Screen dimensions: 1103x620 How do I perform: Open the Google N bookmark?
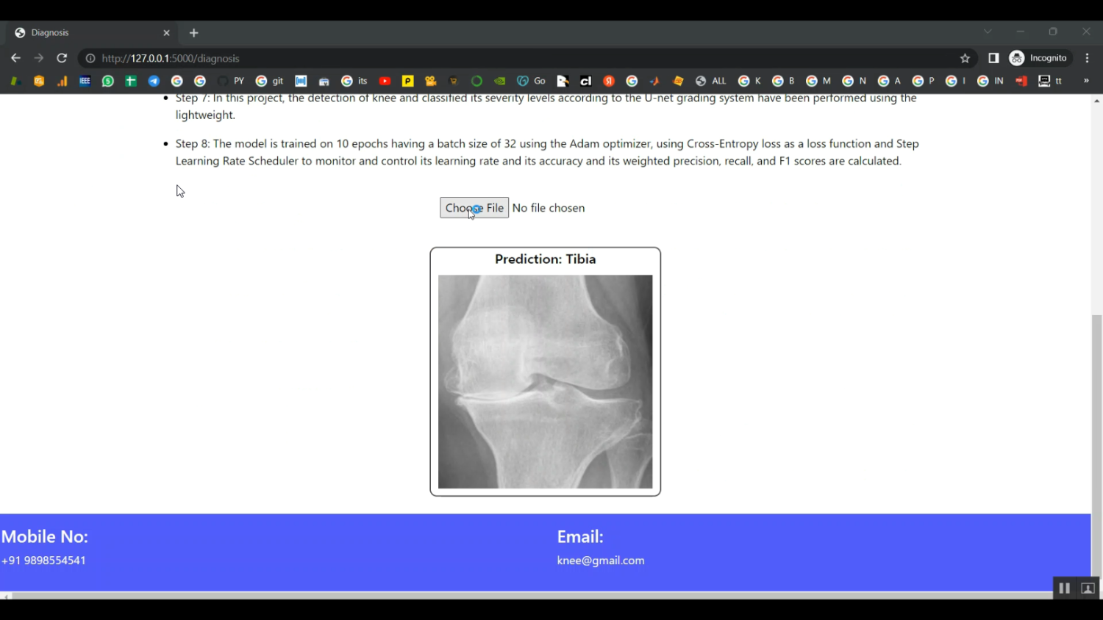click(854, 81)
